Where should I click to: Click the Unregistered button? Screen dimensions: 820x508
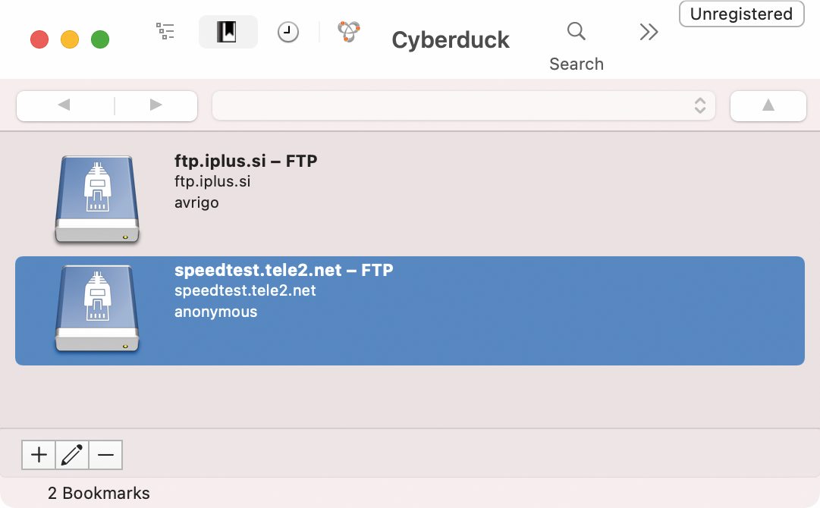741,14
